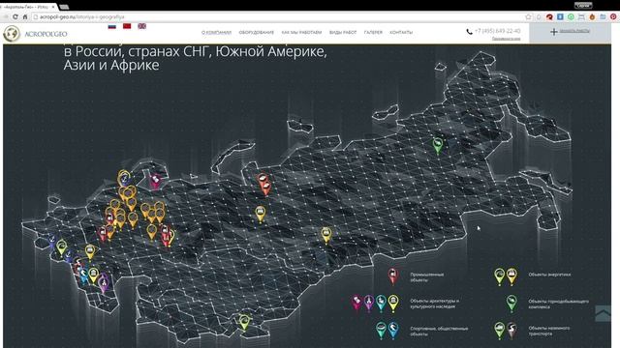This screenshot has width=620, height=348.
Task: Open 'О компании' menu item
Action: pyautogui.click(x=216, y=32)
